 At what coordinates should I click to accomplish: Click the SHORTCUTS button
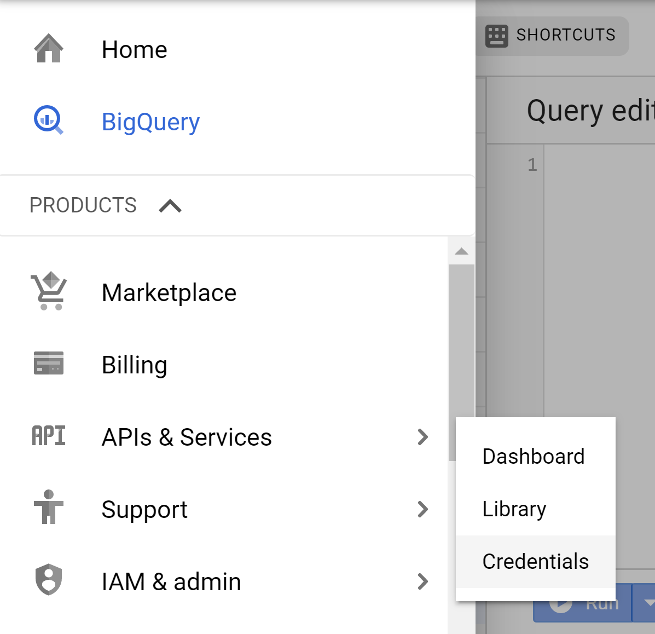[x=552, y=36]
